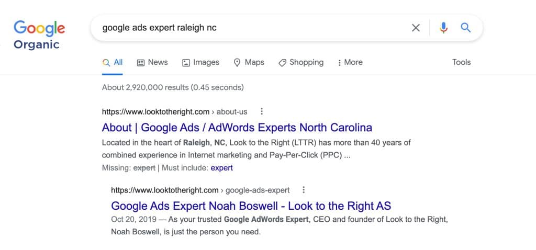Click the results count text
Viewport: 536px width, 250px height.
click(x=173, y=87)
